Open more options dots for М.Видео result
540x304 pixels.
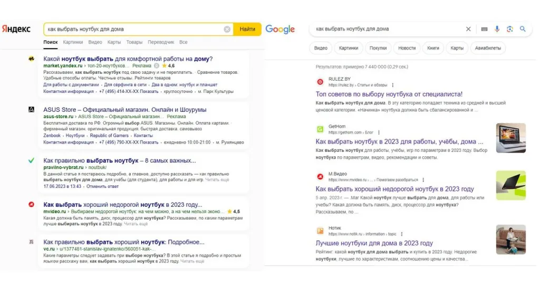pyautogui.click(x=423, y=180)
